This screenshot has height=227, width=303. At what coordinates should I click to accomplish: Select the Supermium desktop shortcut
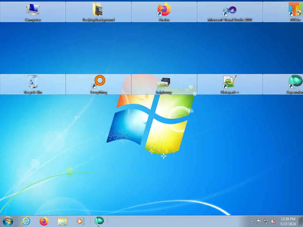[x=283, y=84]
